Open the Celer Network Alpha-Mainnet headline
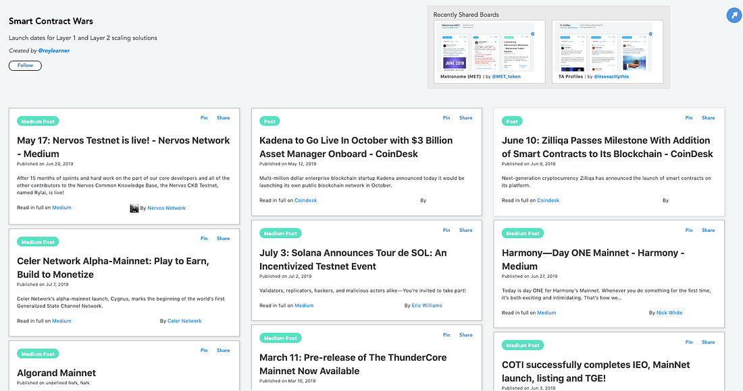The image size is (743, 391). [113, 268]
